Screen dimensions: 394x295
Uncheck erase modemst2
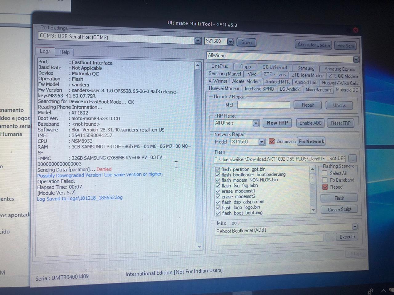point(218,197)
